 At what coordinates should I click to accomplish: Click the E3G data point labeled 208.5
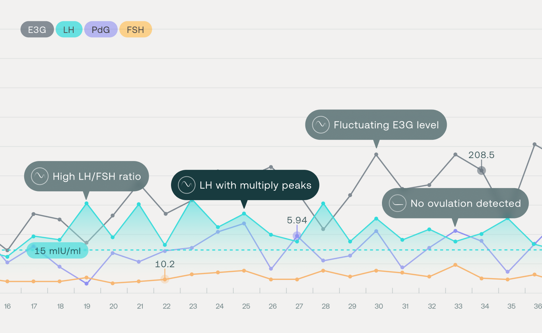pos(481,171)
